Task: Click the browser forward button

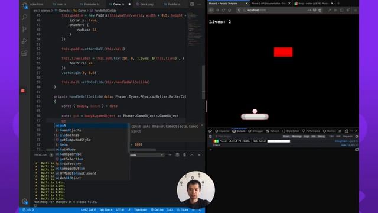Action: pos(217,10)
